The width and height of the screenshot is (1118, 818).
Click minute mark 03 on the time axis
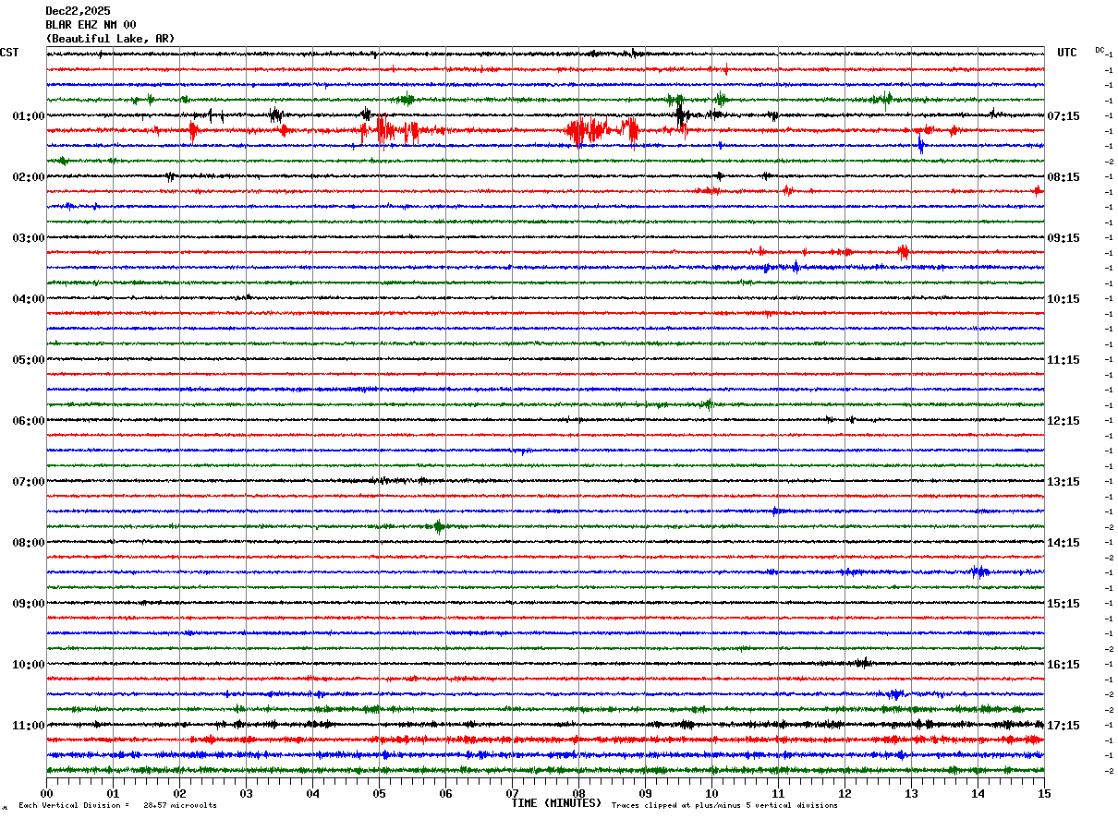246,792
